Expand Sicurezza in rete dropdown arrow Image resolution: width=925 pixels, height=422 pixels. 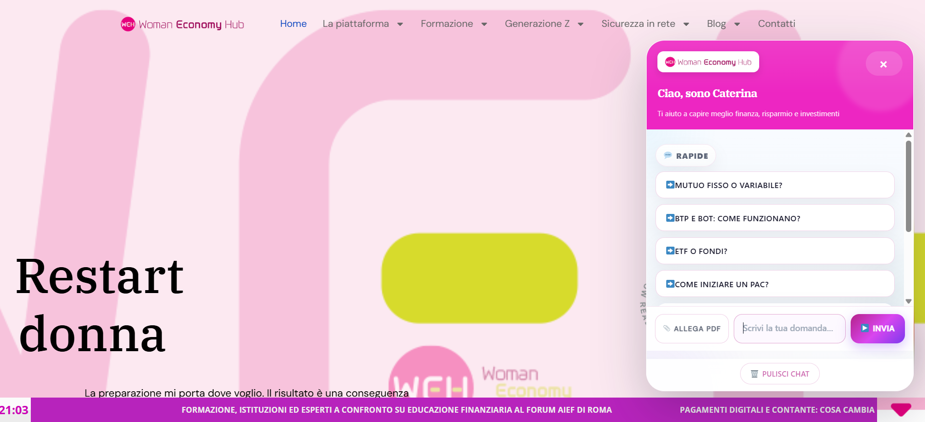(686, 24)
